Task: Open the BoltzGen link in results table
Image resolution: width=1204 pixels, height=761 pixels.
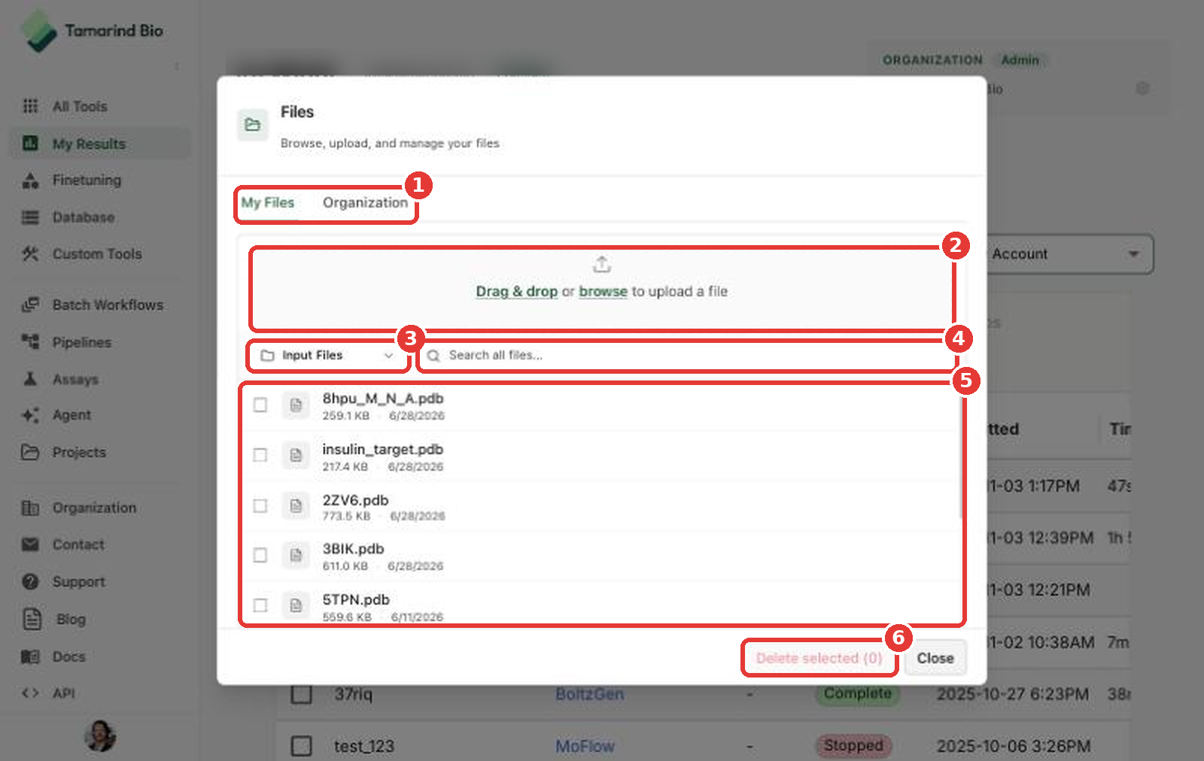Action: pyautogui.click(x=589, y=693)
